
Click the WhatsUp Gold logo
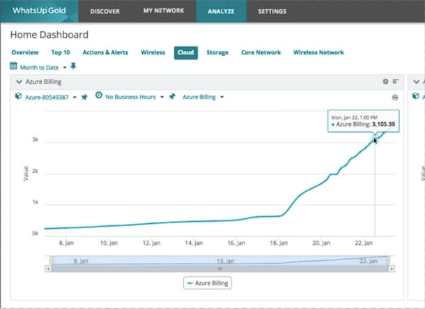tap(39, 10)
